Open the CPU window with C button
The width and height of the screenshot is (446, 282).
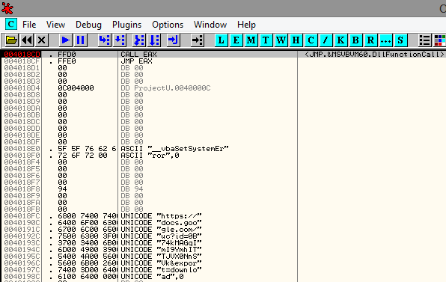(x=311, y=40)
